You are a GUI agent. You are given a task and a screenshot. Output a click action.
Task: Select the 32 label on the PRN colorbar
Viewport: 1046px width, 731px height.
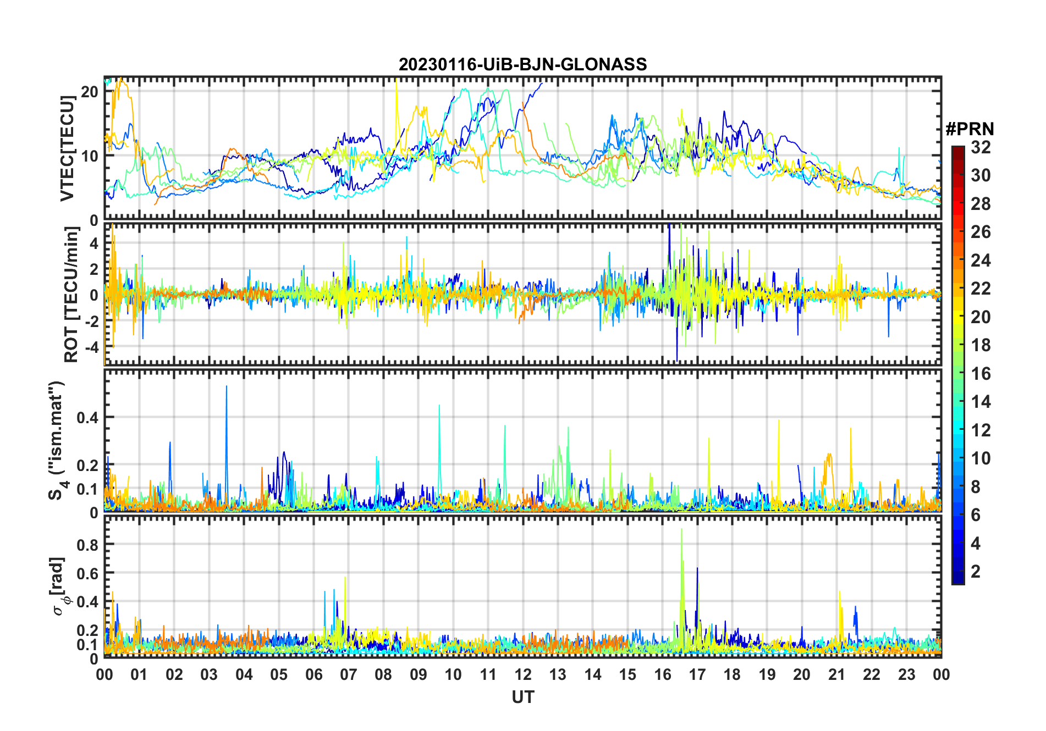click(981, 147)
